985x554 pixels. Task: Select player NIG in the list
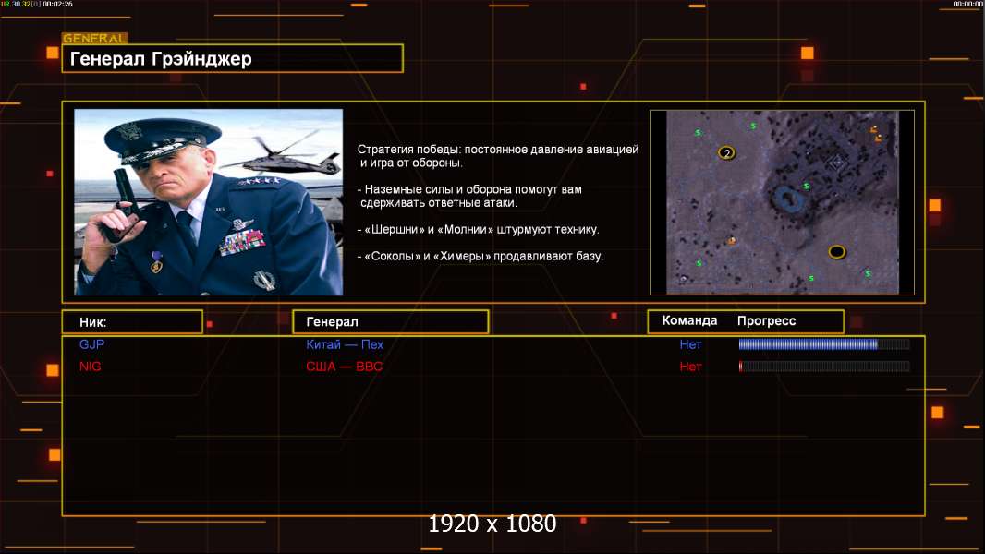tap(91, 367)
